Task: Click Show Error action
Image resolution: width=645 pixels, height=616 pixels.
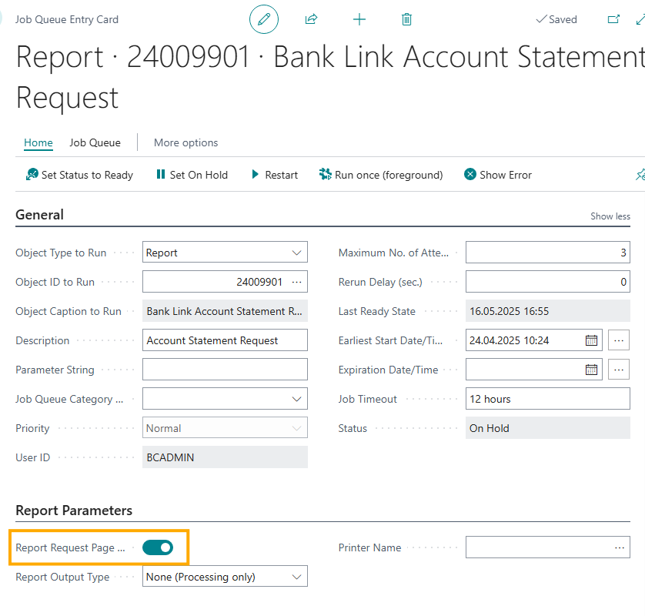Action: 498,175
